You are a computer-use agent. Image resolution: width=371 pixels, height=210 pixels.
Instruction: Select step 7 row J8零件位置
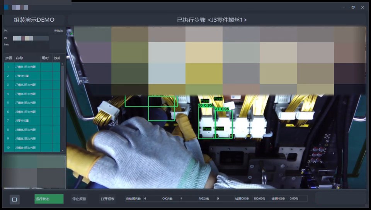click(32, 121)
